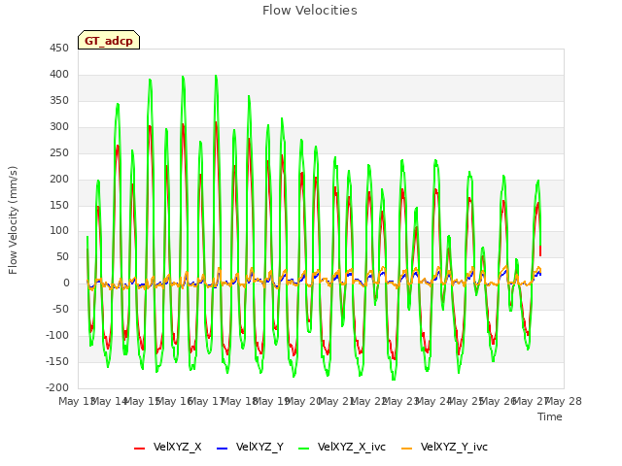This screenshot has height=466, width=622.
Task: Click the -50 y-axis tick label
Action: pyautogui.click(x=60, y=309)
